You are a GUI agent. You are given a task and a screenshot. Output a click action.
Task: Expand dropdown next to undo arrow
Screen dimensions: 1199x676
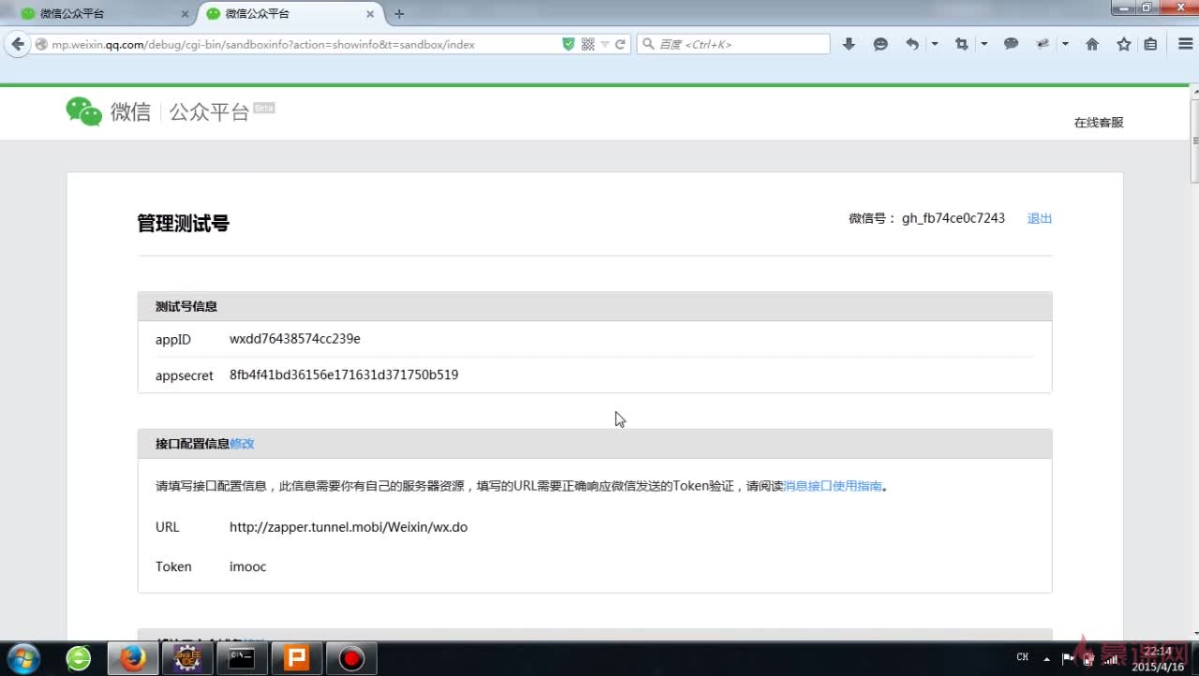tap(934, 44)
